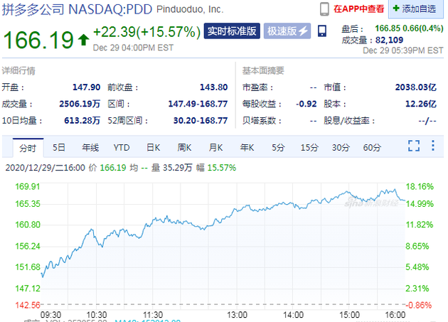Click the fullscreen chart icon
This screenshot has height=322, width=448.
point(414,146)
